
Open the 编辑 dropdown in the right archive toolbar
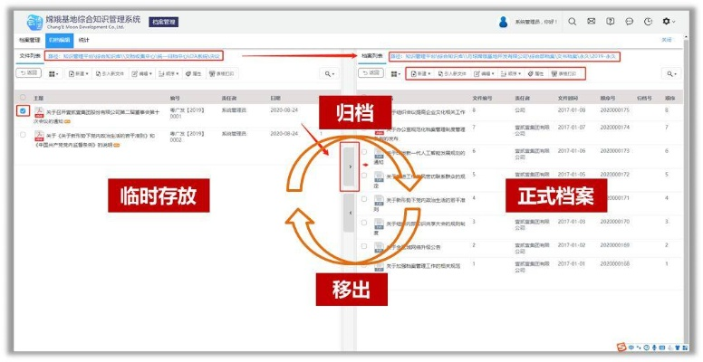[484, 73]
